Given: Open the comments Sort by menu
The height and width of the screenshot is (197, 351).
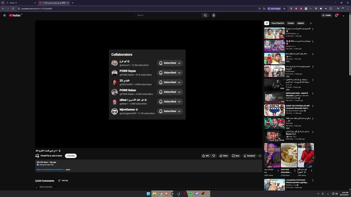Looking at the screenshot, I should tap(63, 181).
